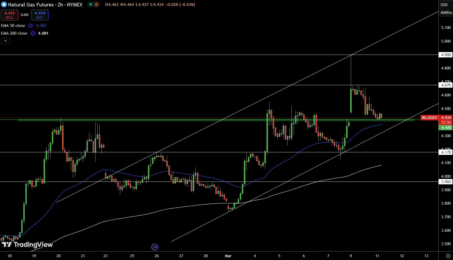Select the EMA 200 close indicator legend
The height and width of the screenshot is (260, 453).
pos(14,33)
